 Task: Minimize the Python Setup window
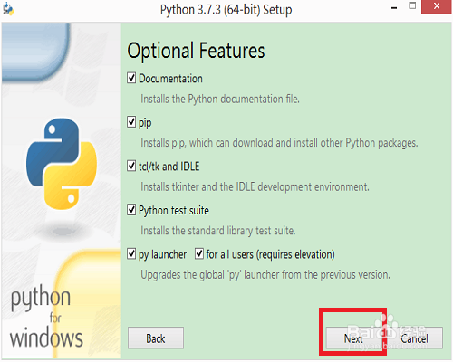[394, 8]
